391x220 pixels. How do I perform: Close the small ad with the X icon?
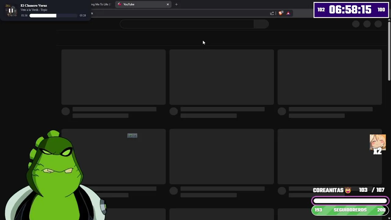coord(135,136)
